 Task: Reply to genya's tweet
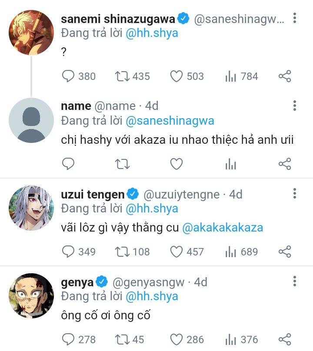coord(69,339)
